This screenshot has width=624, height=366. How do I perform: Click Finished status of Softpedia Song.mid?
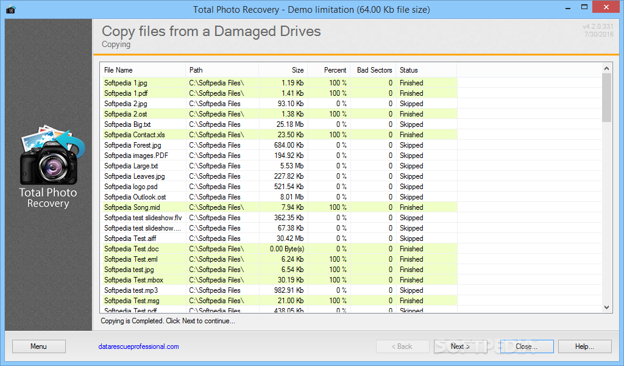pos(411,207)
